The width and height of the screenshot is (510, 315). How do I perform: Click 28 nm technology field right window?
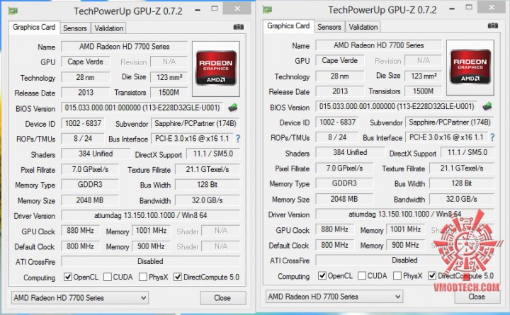(339, 76)
